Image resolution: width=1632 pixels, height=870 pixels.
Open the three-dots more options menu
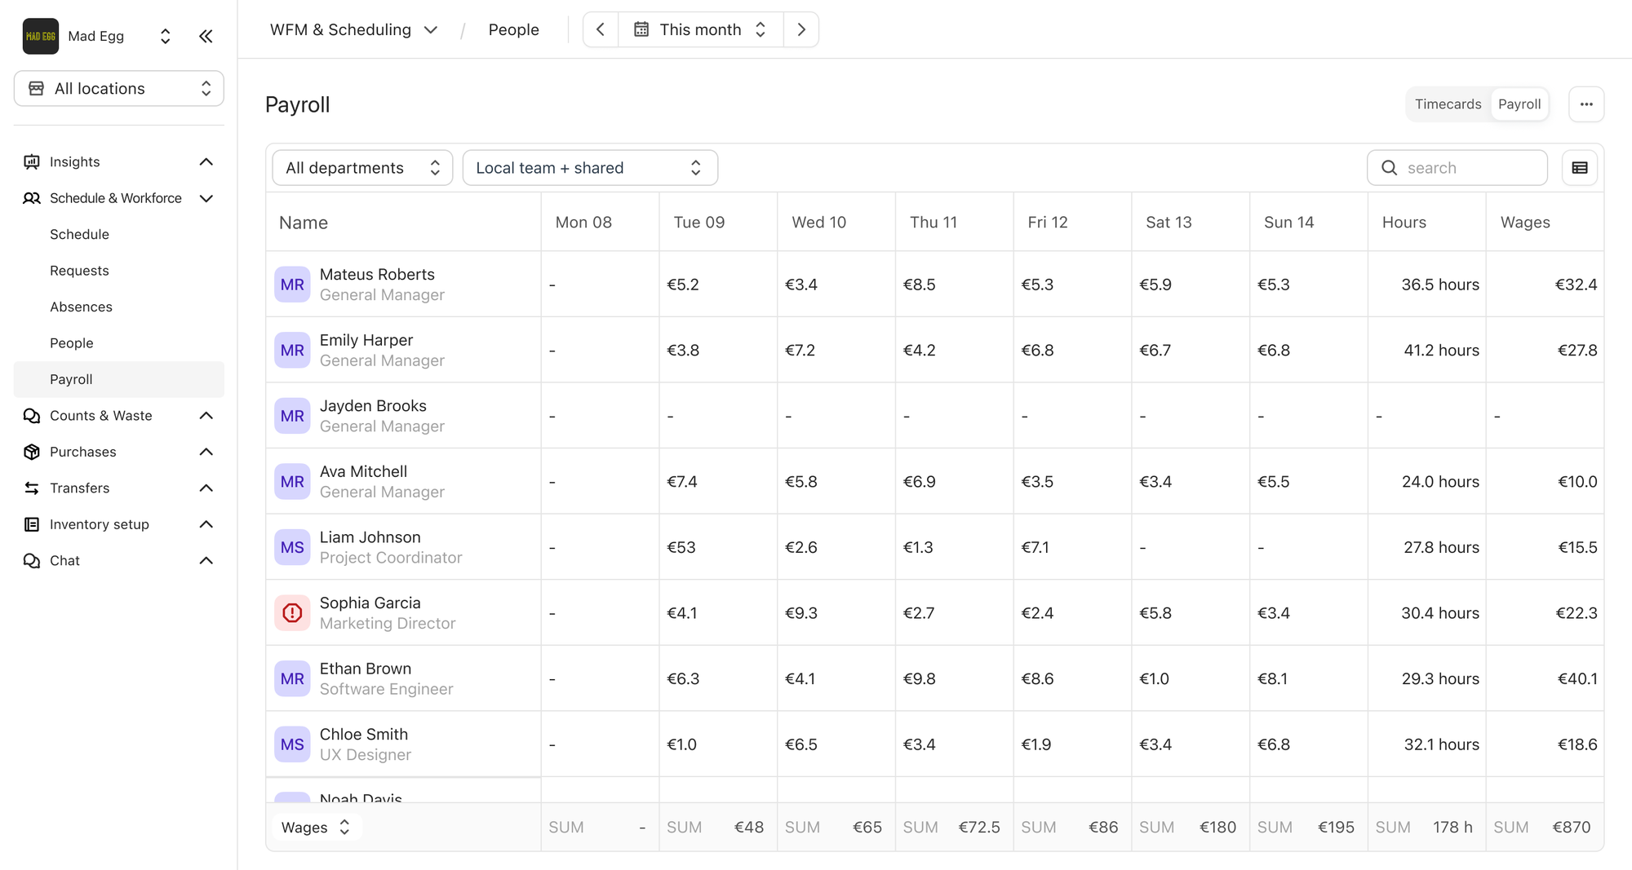pyautogui.click(x=1586, y=104)
